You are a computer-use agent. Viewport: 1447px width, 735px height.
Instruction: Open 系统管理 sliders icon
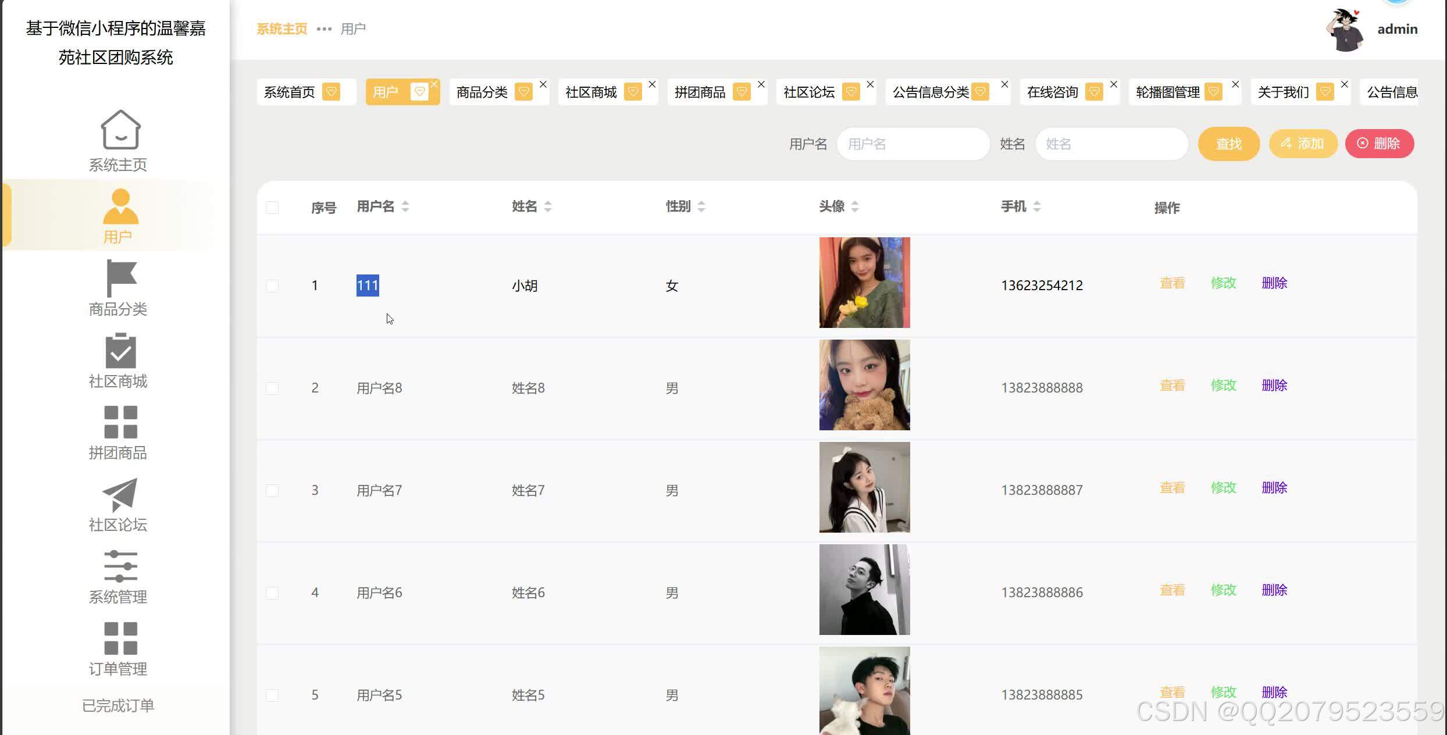click(120, 566)
